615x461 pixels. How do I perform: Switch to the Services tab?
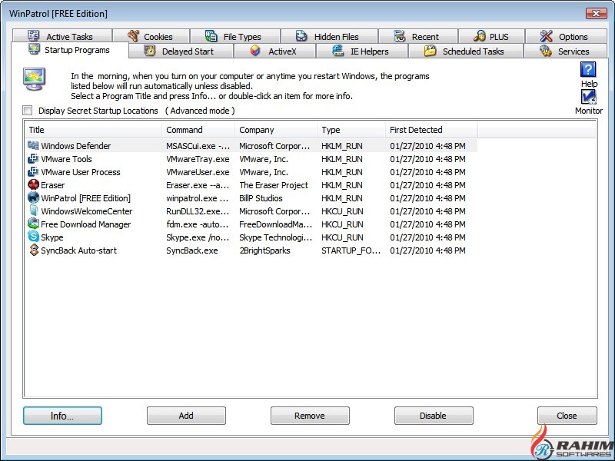tap(566, 51)
